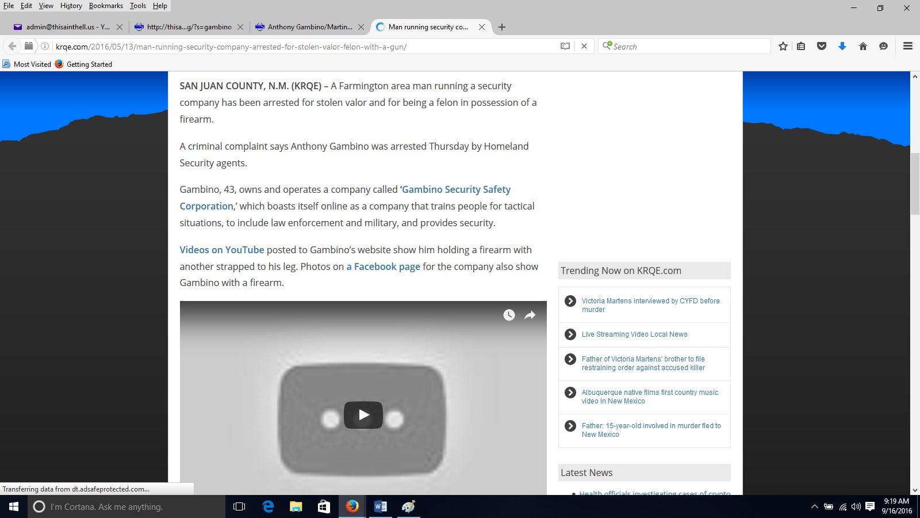Open a new tab with plus button

pyautogui.click(x=502, y=27)
